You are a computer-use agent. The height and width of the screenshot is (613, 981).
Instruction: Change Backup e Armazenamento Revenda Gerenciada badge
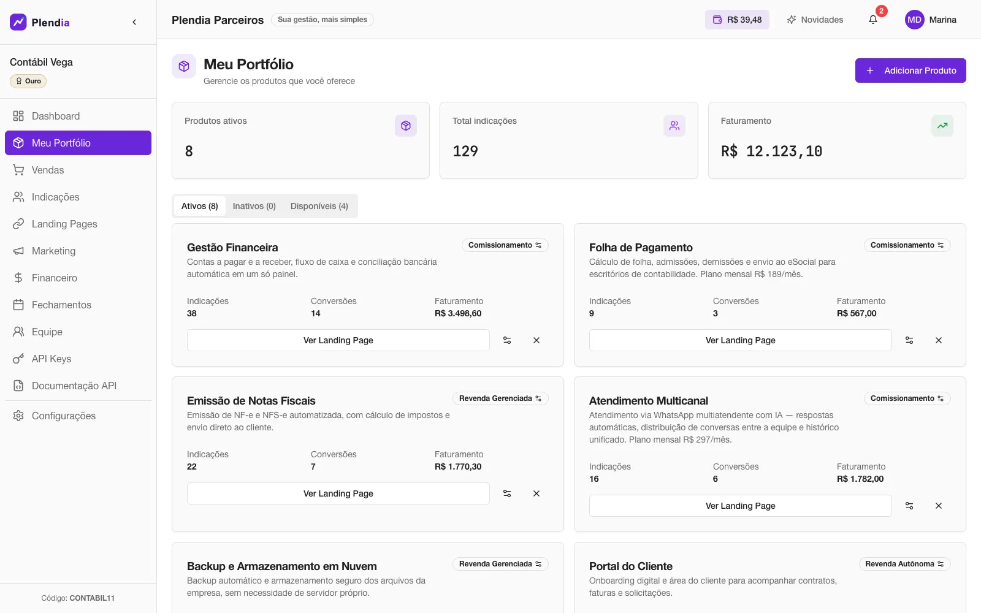point(500,564)
